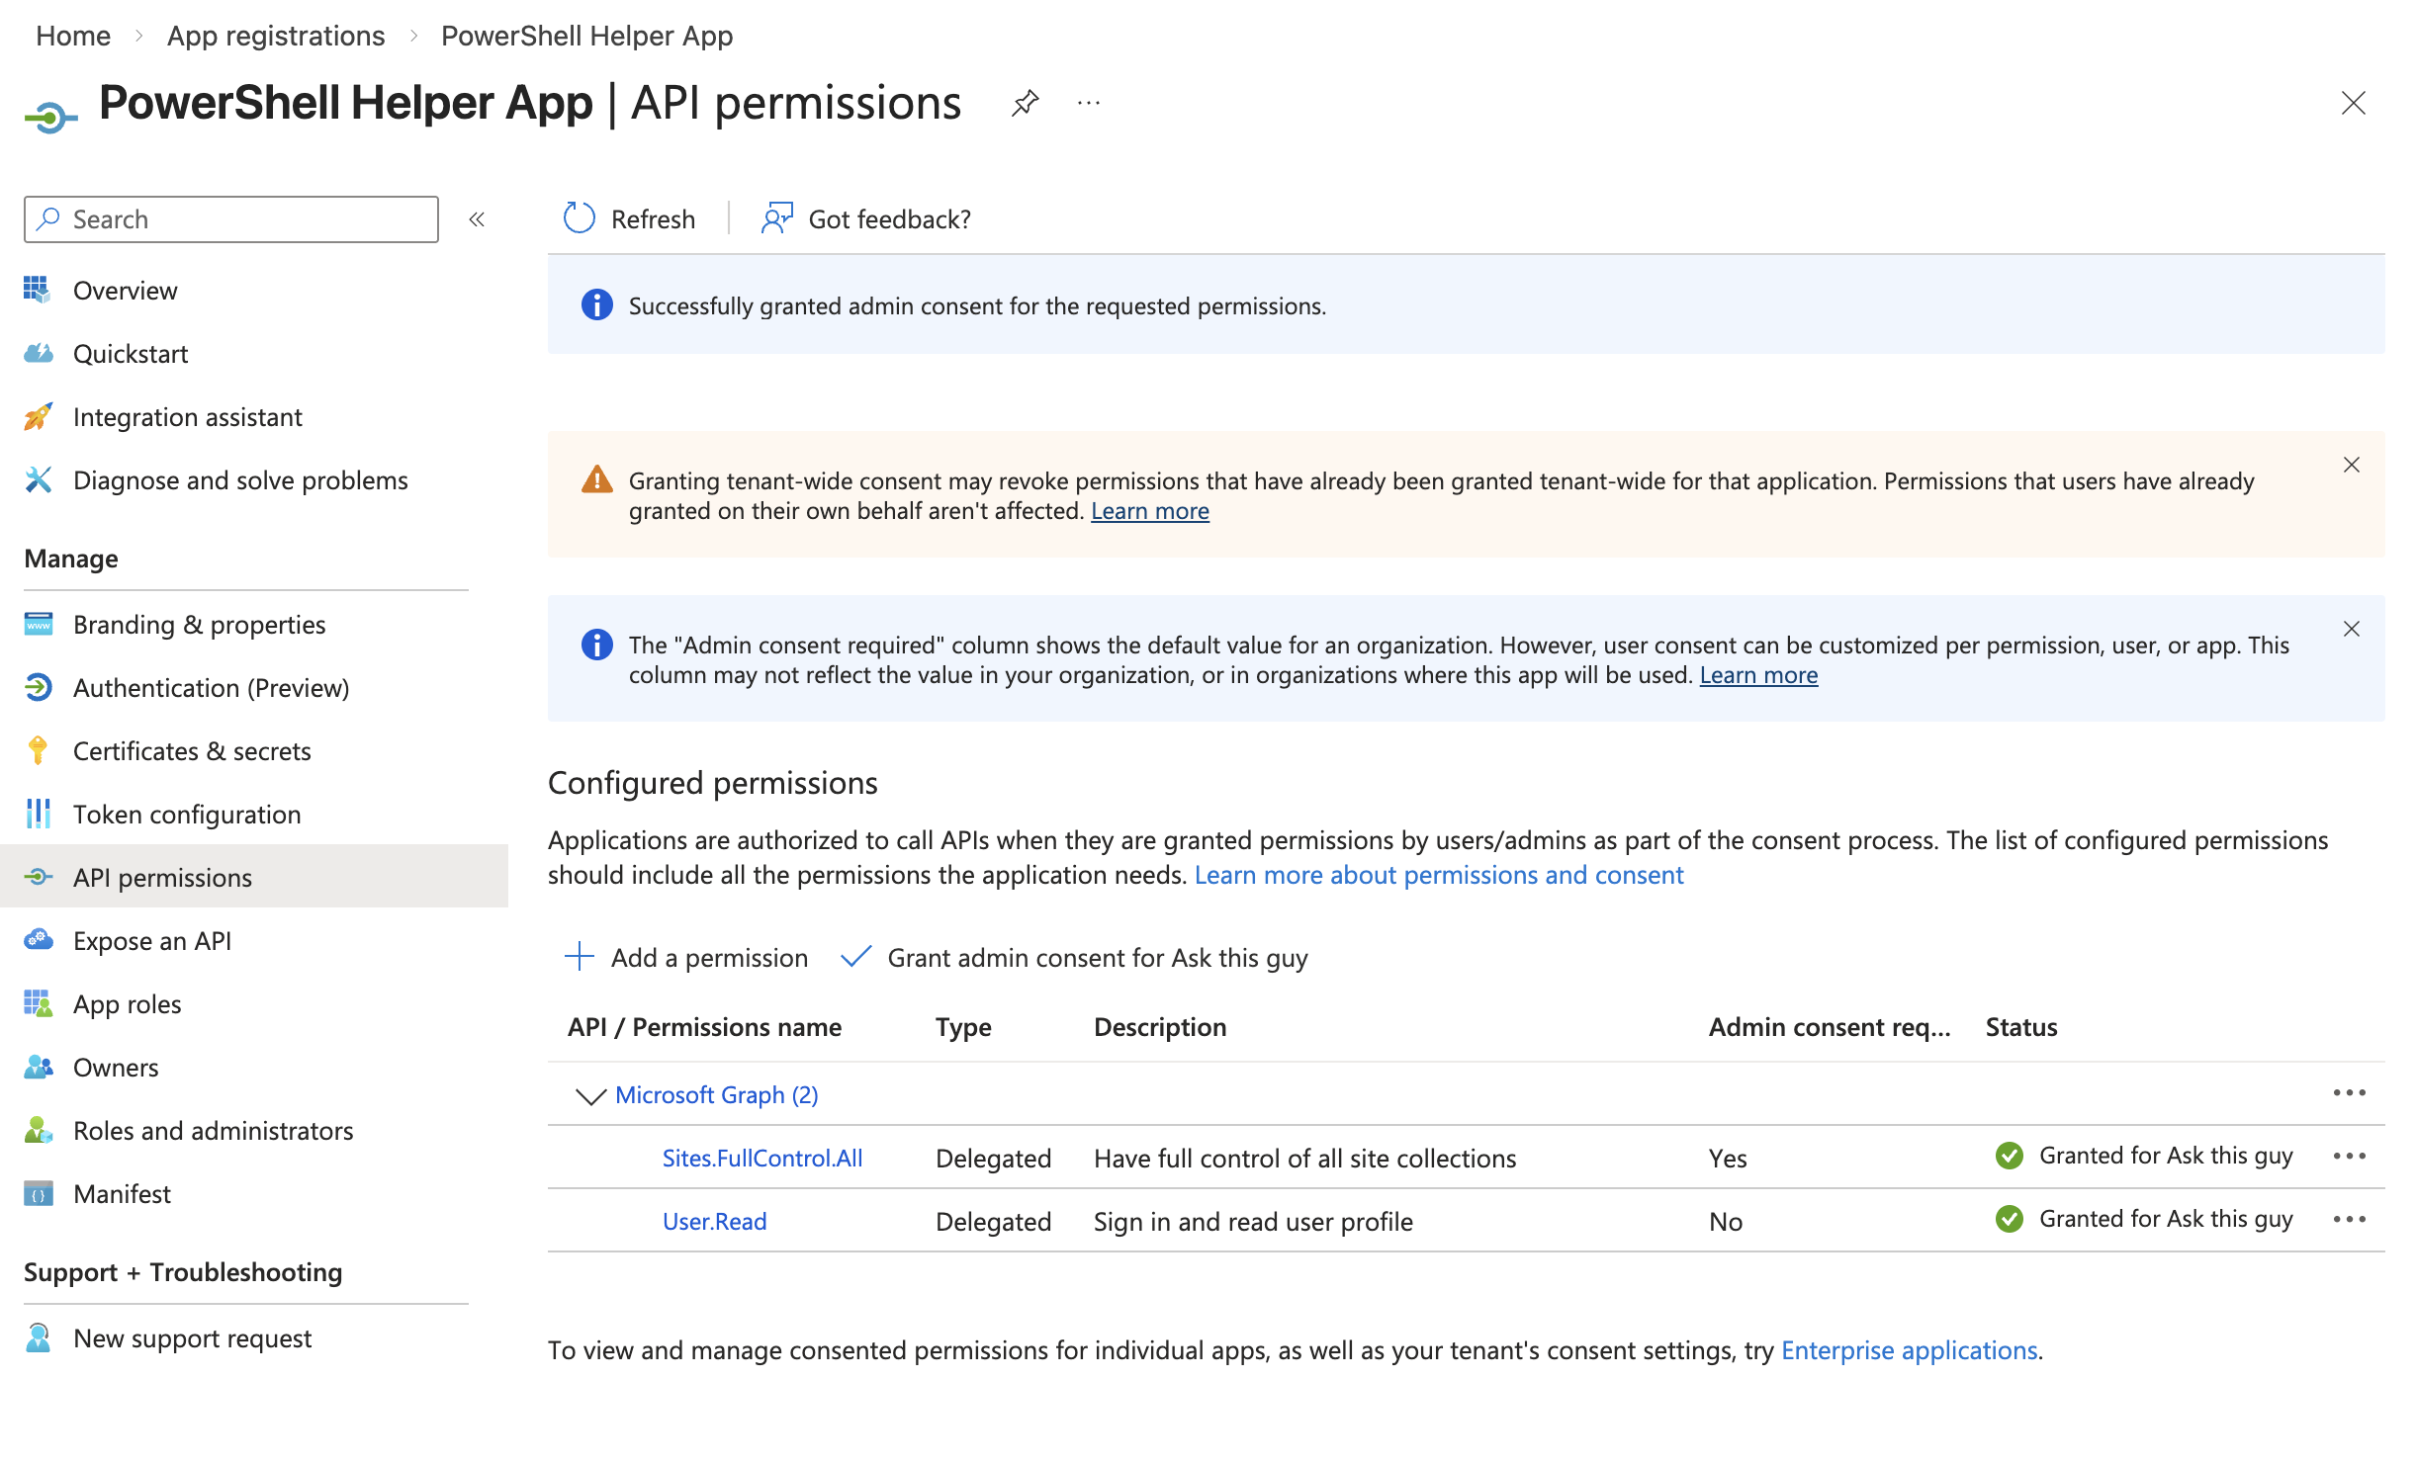Image resolution: width=2417 pixels, height=1465 pixels.
Task: Click the search magnifier icon in the sidebar
Action: [48, 218]
